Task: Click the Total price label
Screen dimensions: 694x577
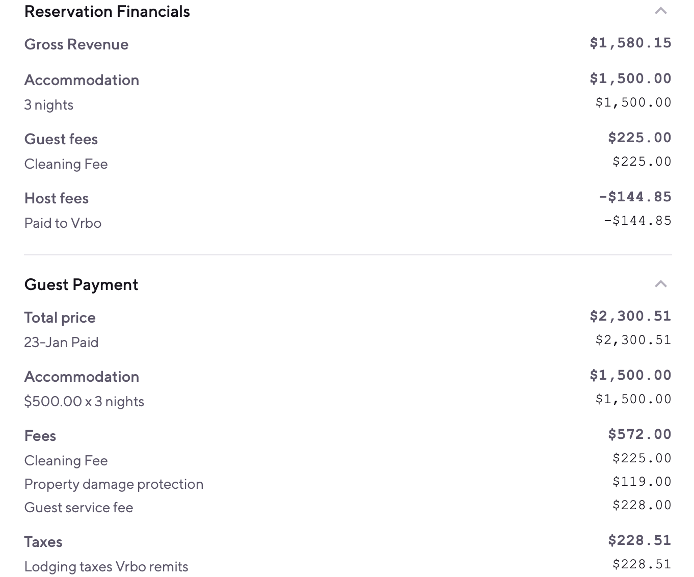Action: [60, 318]
